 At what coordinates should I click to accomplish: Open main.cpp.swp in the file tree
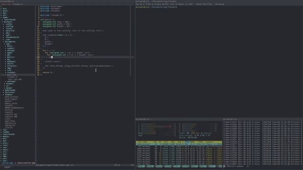15,79
